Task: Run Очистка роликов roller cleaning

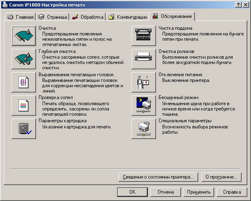Action: 144,59
